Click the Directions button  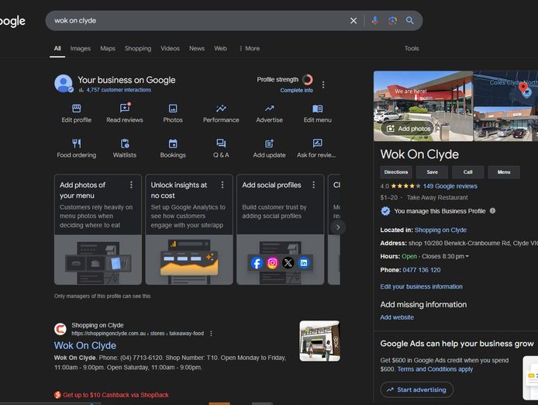coord(396,172)
